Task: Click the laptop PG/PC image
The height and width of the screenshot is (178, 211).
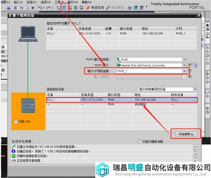Action: (28, 34)
